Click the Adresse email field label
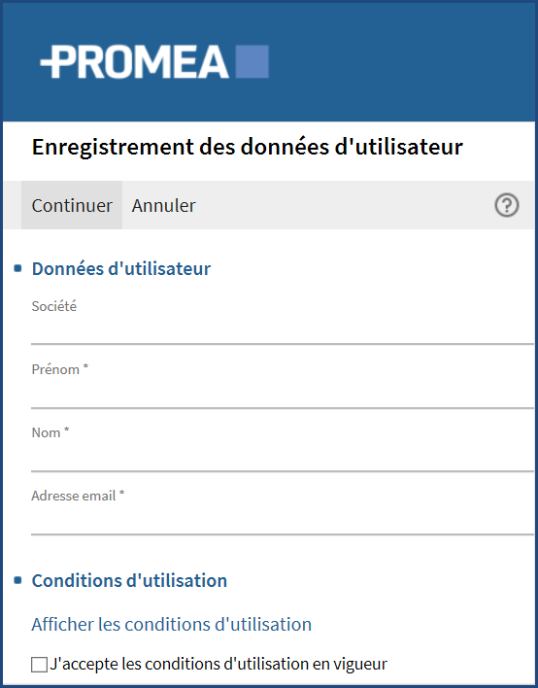Image resolution: width=538 pixels, height=688 pixels. pos(78,496)
